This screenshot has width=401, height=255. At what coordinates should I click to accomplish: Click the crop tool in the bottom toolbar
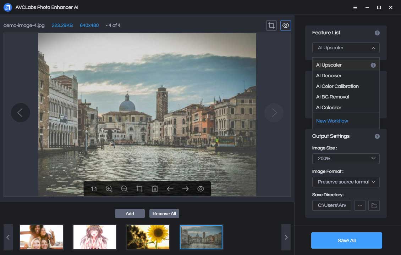coord(139,189)
